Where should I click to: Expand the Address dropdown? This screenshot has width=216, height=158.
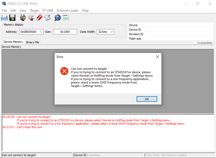(41, 32)
